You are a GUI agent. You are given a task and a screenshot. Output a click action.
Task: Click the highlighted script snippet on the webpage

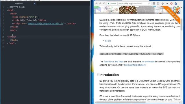[132, 54]
